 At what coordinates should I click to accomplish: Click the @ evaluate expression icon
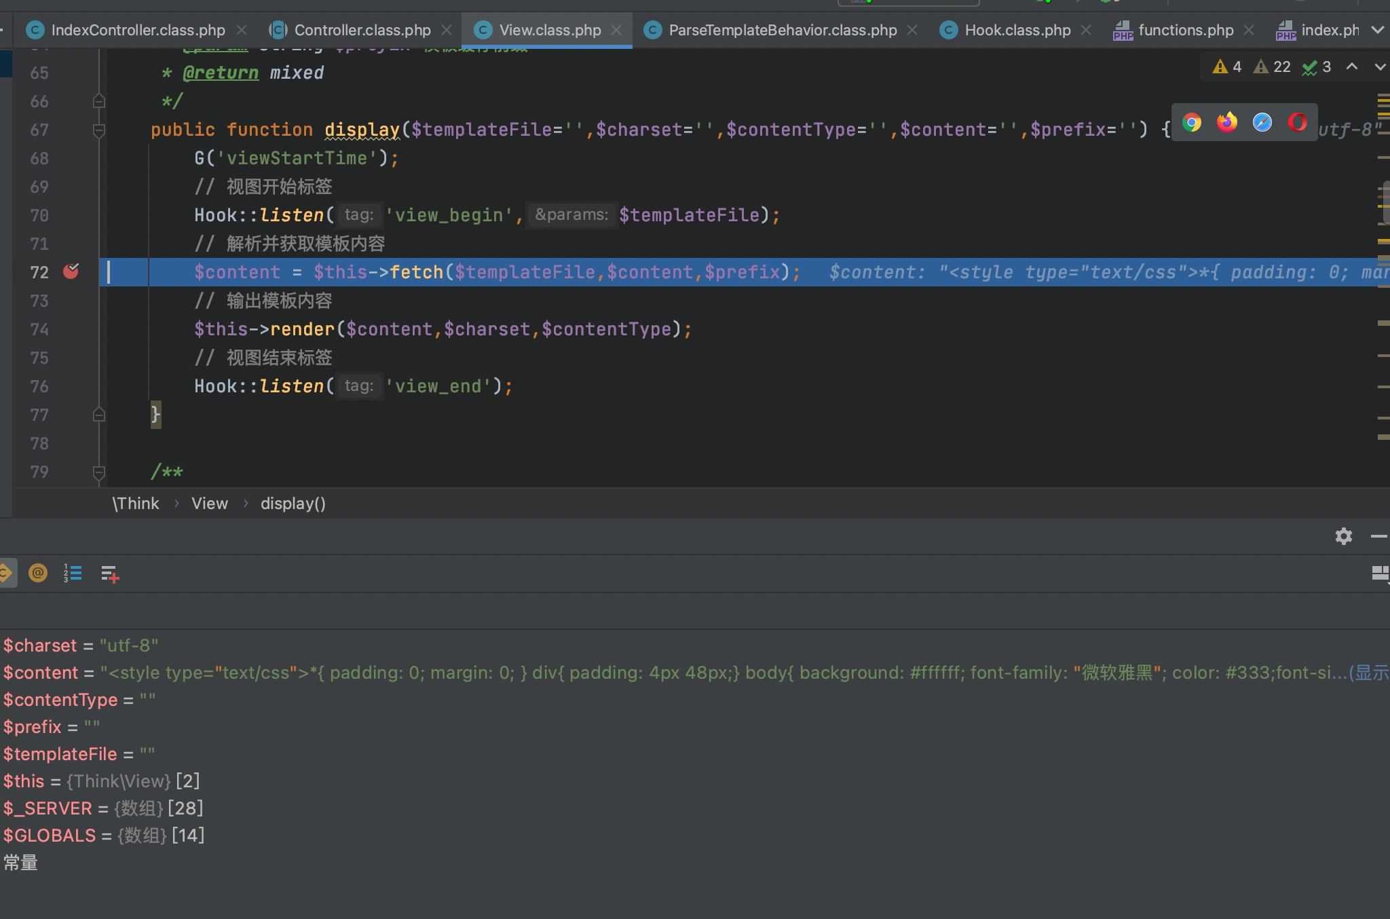(38, 574)
